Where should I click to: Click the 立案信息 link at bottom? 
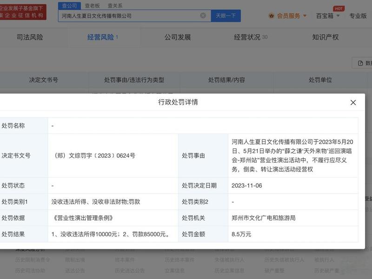(175, 271)
